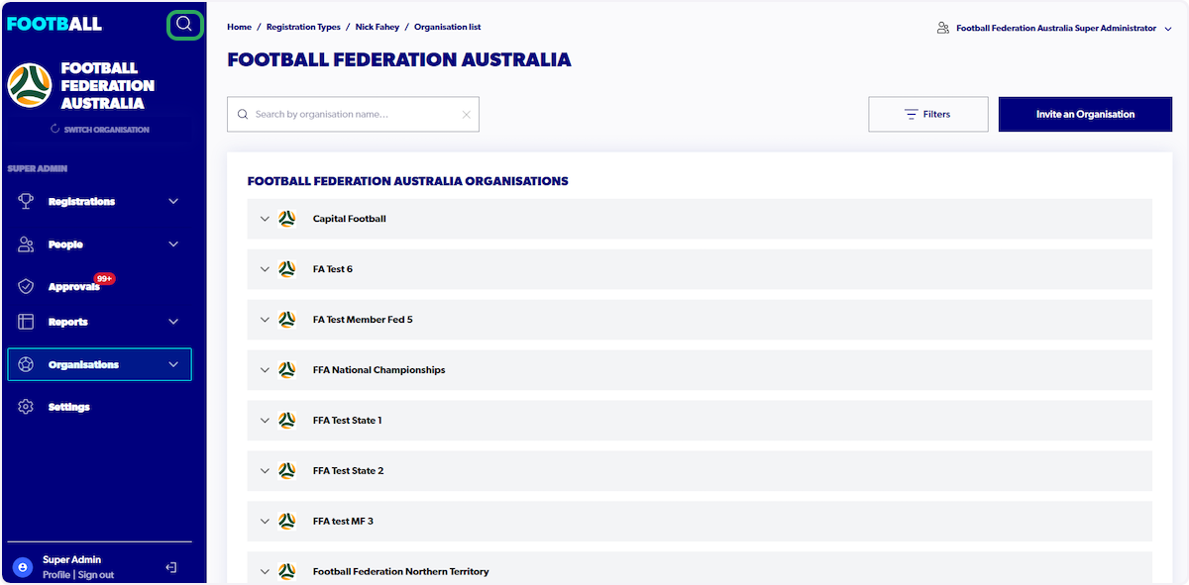The width and height of the screenshot is (1189, 585).
Task: Click the FOOTBALL header logo text
Action: pos(54,24)
